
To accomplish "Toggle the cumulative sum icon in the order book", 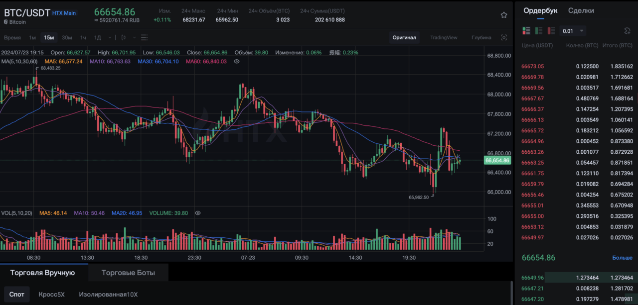I will tap(627, 31).
